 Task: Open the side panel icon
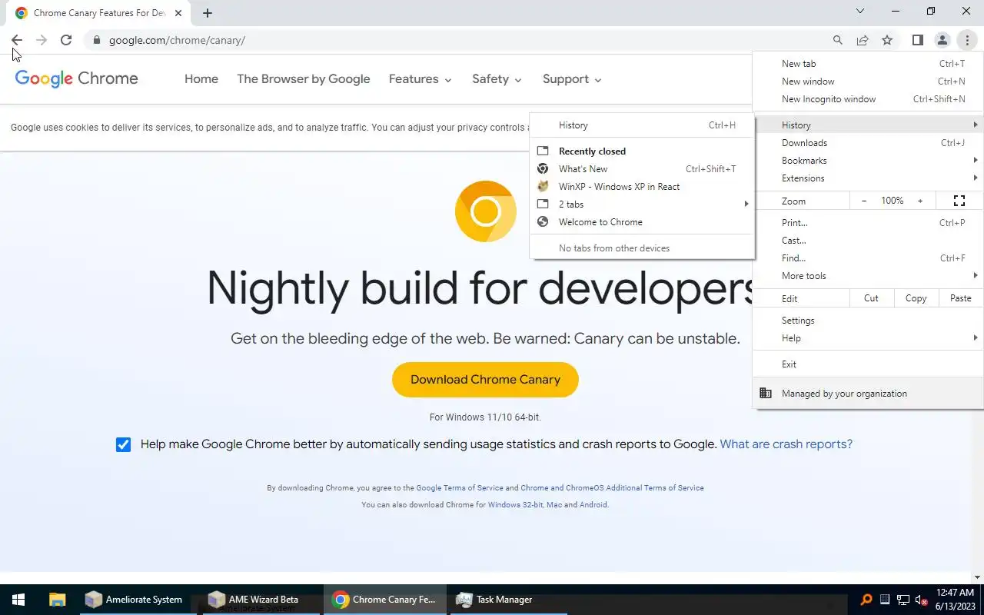[x=917, y=40]
